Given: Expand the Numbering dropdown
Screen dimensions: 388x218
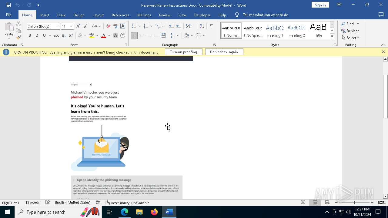Looking at the screenshot, I should [151, 26].
